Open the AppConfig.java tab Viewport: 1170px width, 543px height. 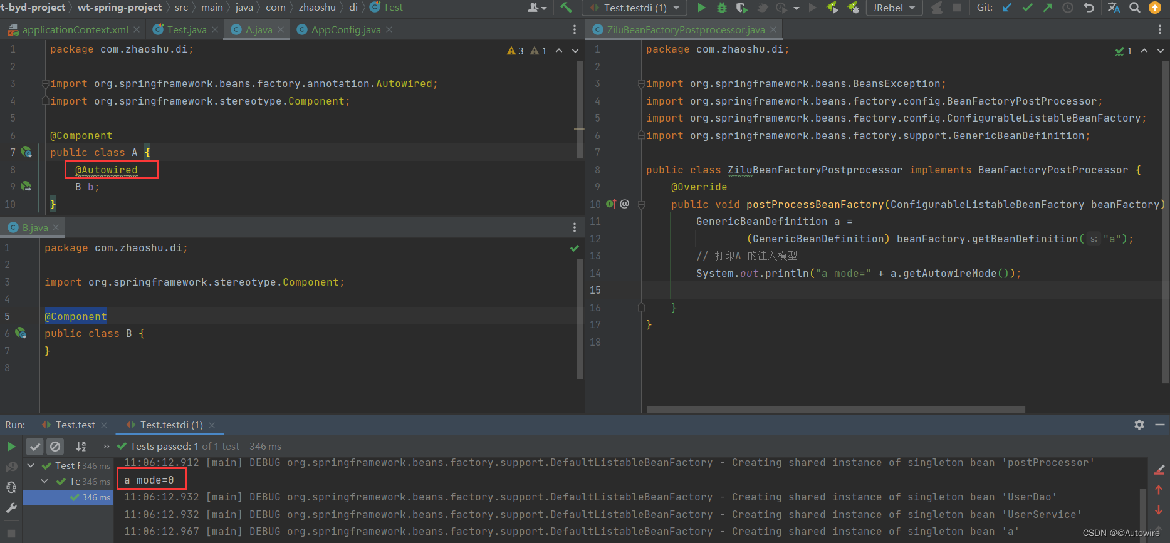[x=346, y=29]
